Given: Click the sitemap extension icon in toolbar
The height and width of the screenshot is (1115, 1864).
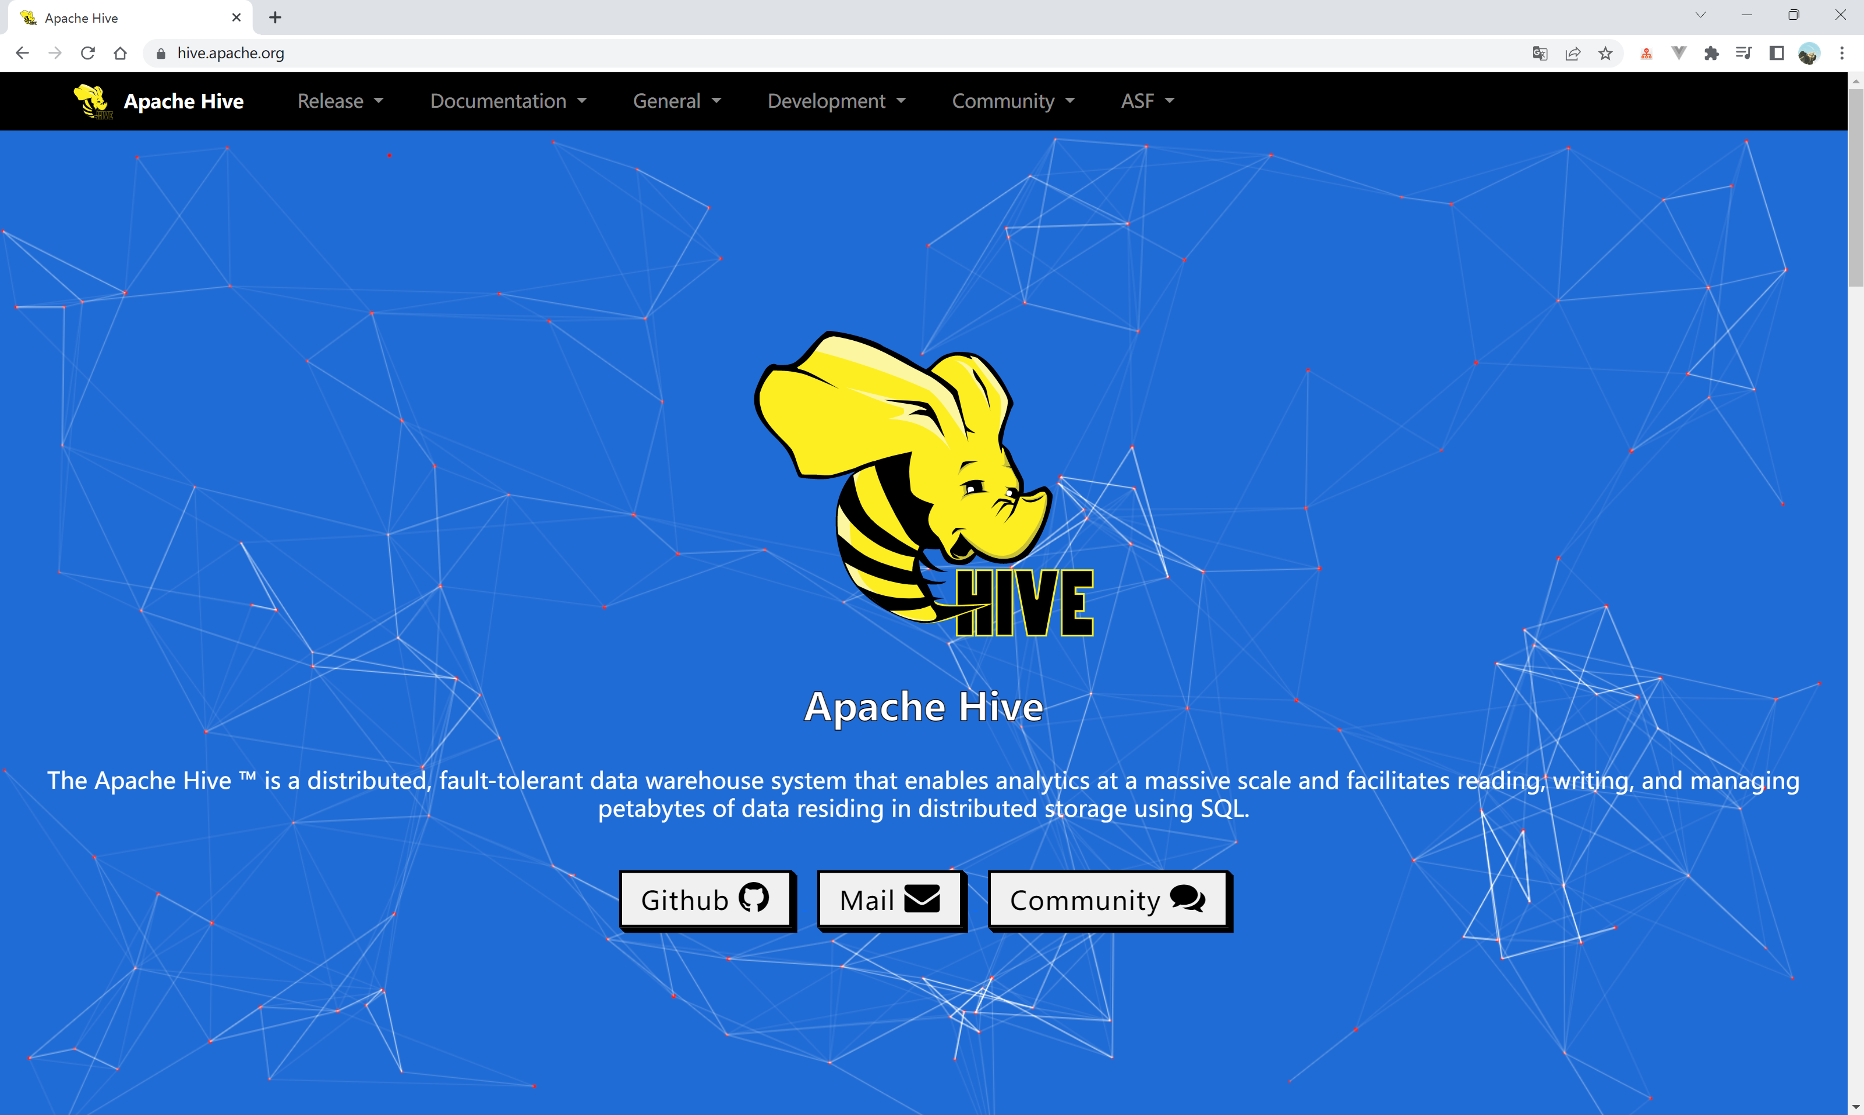Looking at the screenshot, I should tap(1646, 52).
